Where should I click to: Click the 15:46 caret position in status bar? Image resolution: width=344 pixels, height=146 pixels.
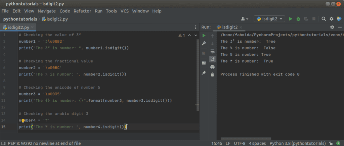(x=216, y=143)
